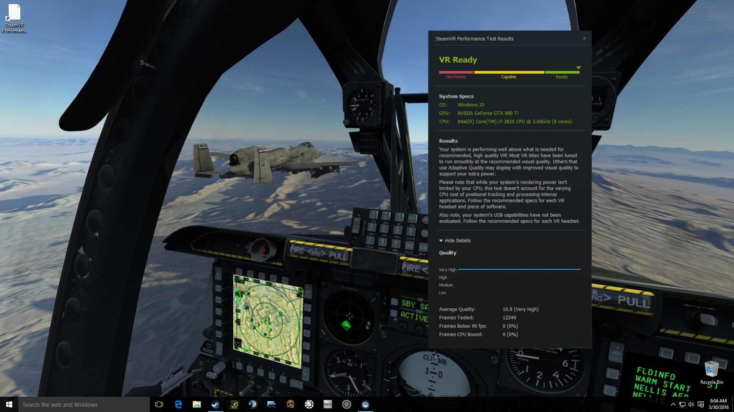Screen dimensions: 734x412
Task: Switch to the Steam taskbar app
Action: pyautogui.click(x=215, y=404)
